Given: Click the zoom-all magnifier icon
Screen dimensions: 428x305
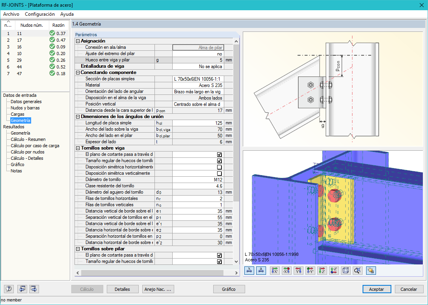Looking at the screenshot, I should click(x=357, y=270).
